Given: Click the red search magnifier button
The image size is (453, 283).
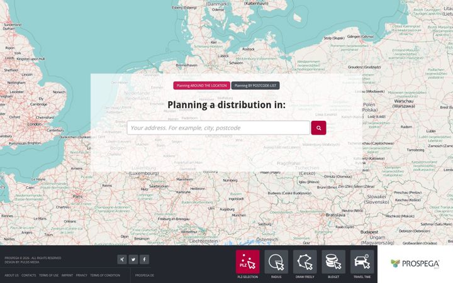Looking at the screenshot, I should point(318,128).
